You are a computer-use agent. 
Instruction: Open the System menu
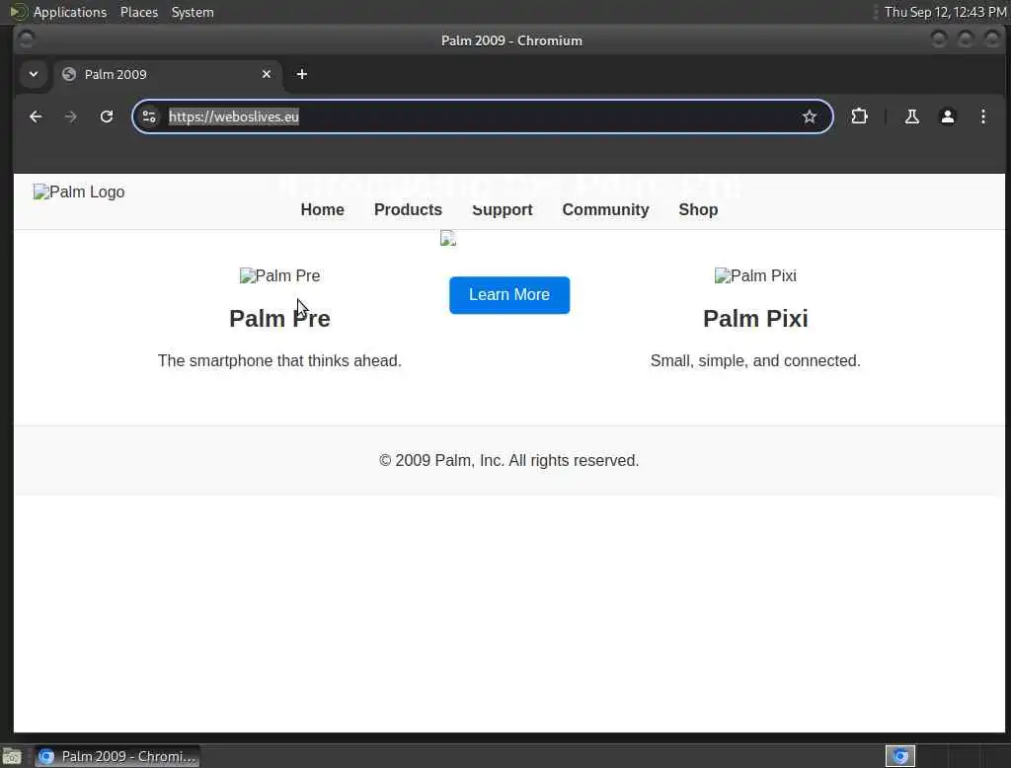[x=193, y=12]
